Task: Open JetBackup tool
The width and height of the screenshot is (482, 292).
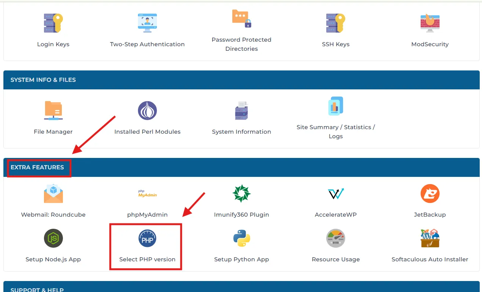Action: pos(430,194)
